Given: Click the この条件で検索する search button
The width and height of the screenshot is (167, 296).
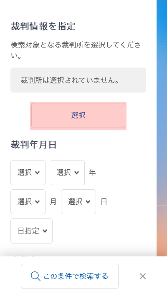Looking at the screenshot, I should click(70, 276).
